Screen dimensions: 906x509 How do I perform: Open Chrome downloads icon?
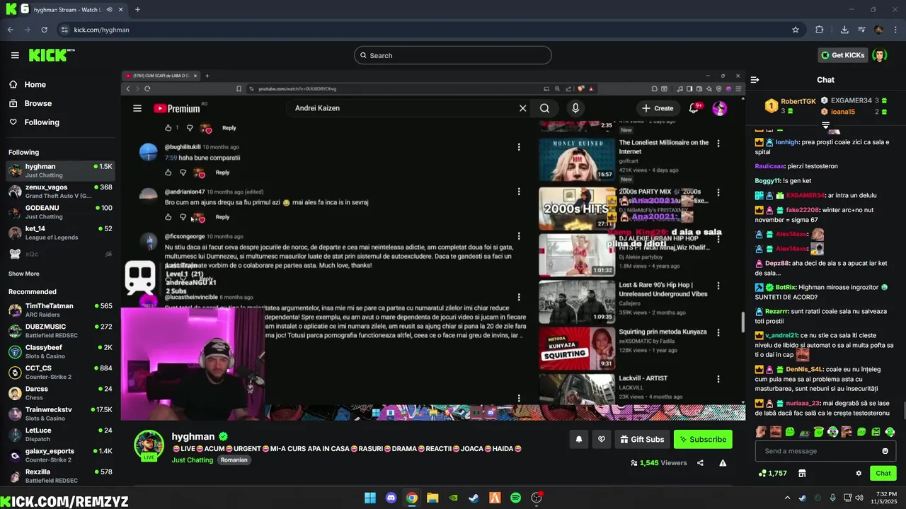click(x=844, y=30)
